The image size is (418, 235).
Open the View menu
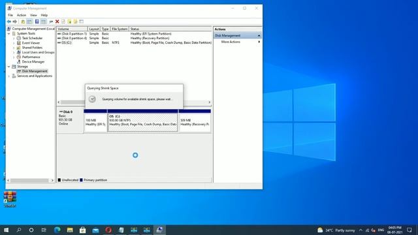click(x=33, y=15)
